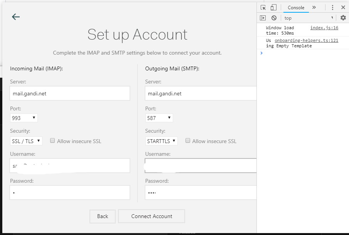This screenshot has height=235, width=349.
Task: Enable Allow insecure SSL for IMAP
Action: (52, 140)
